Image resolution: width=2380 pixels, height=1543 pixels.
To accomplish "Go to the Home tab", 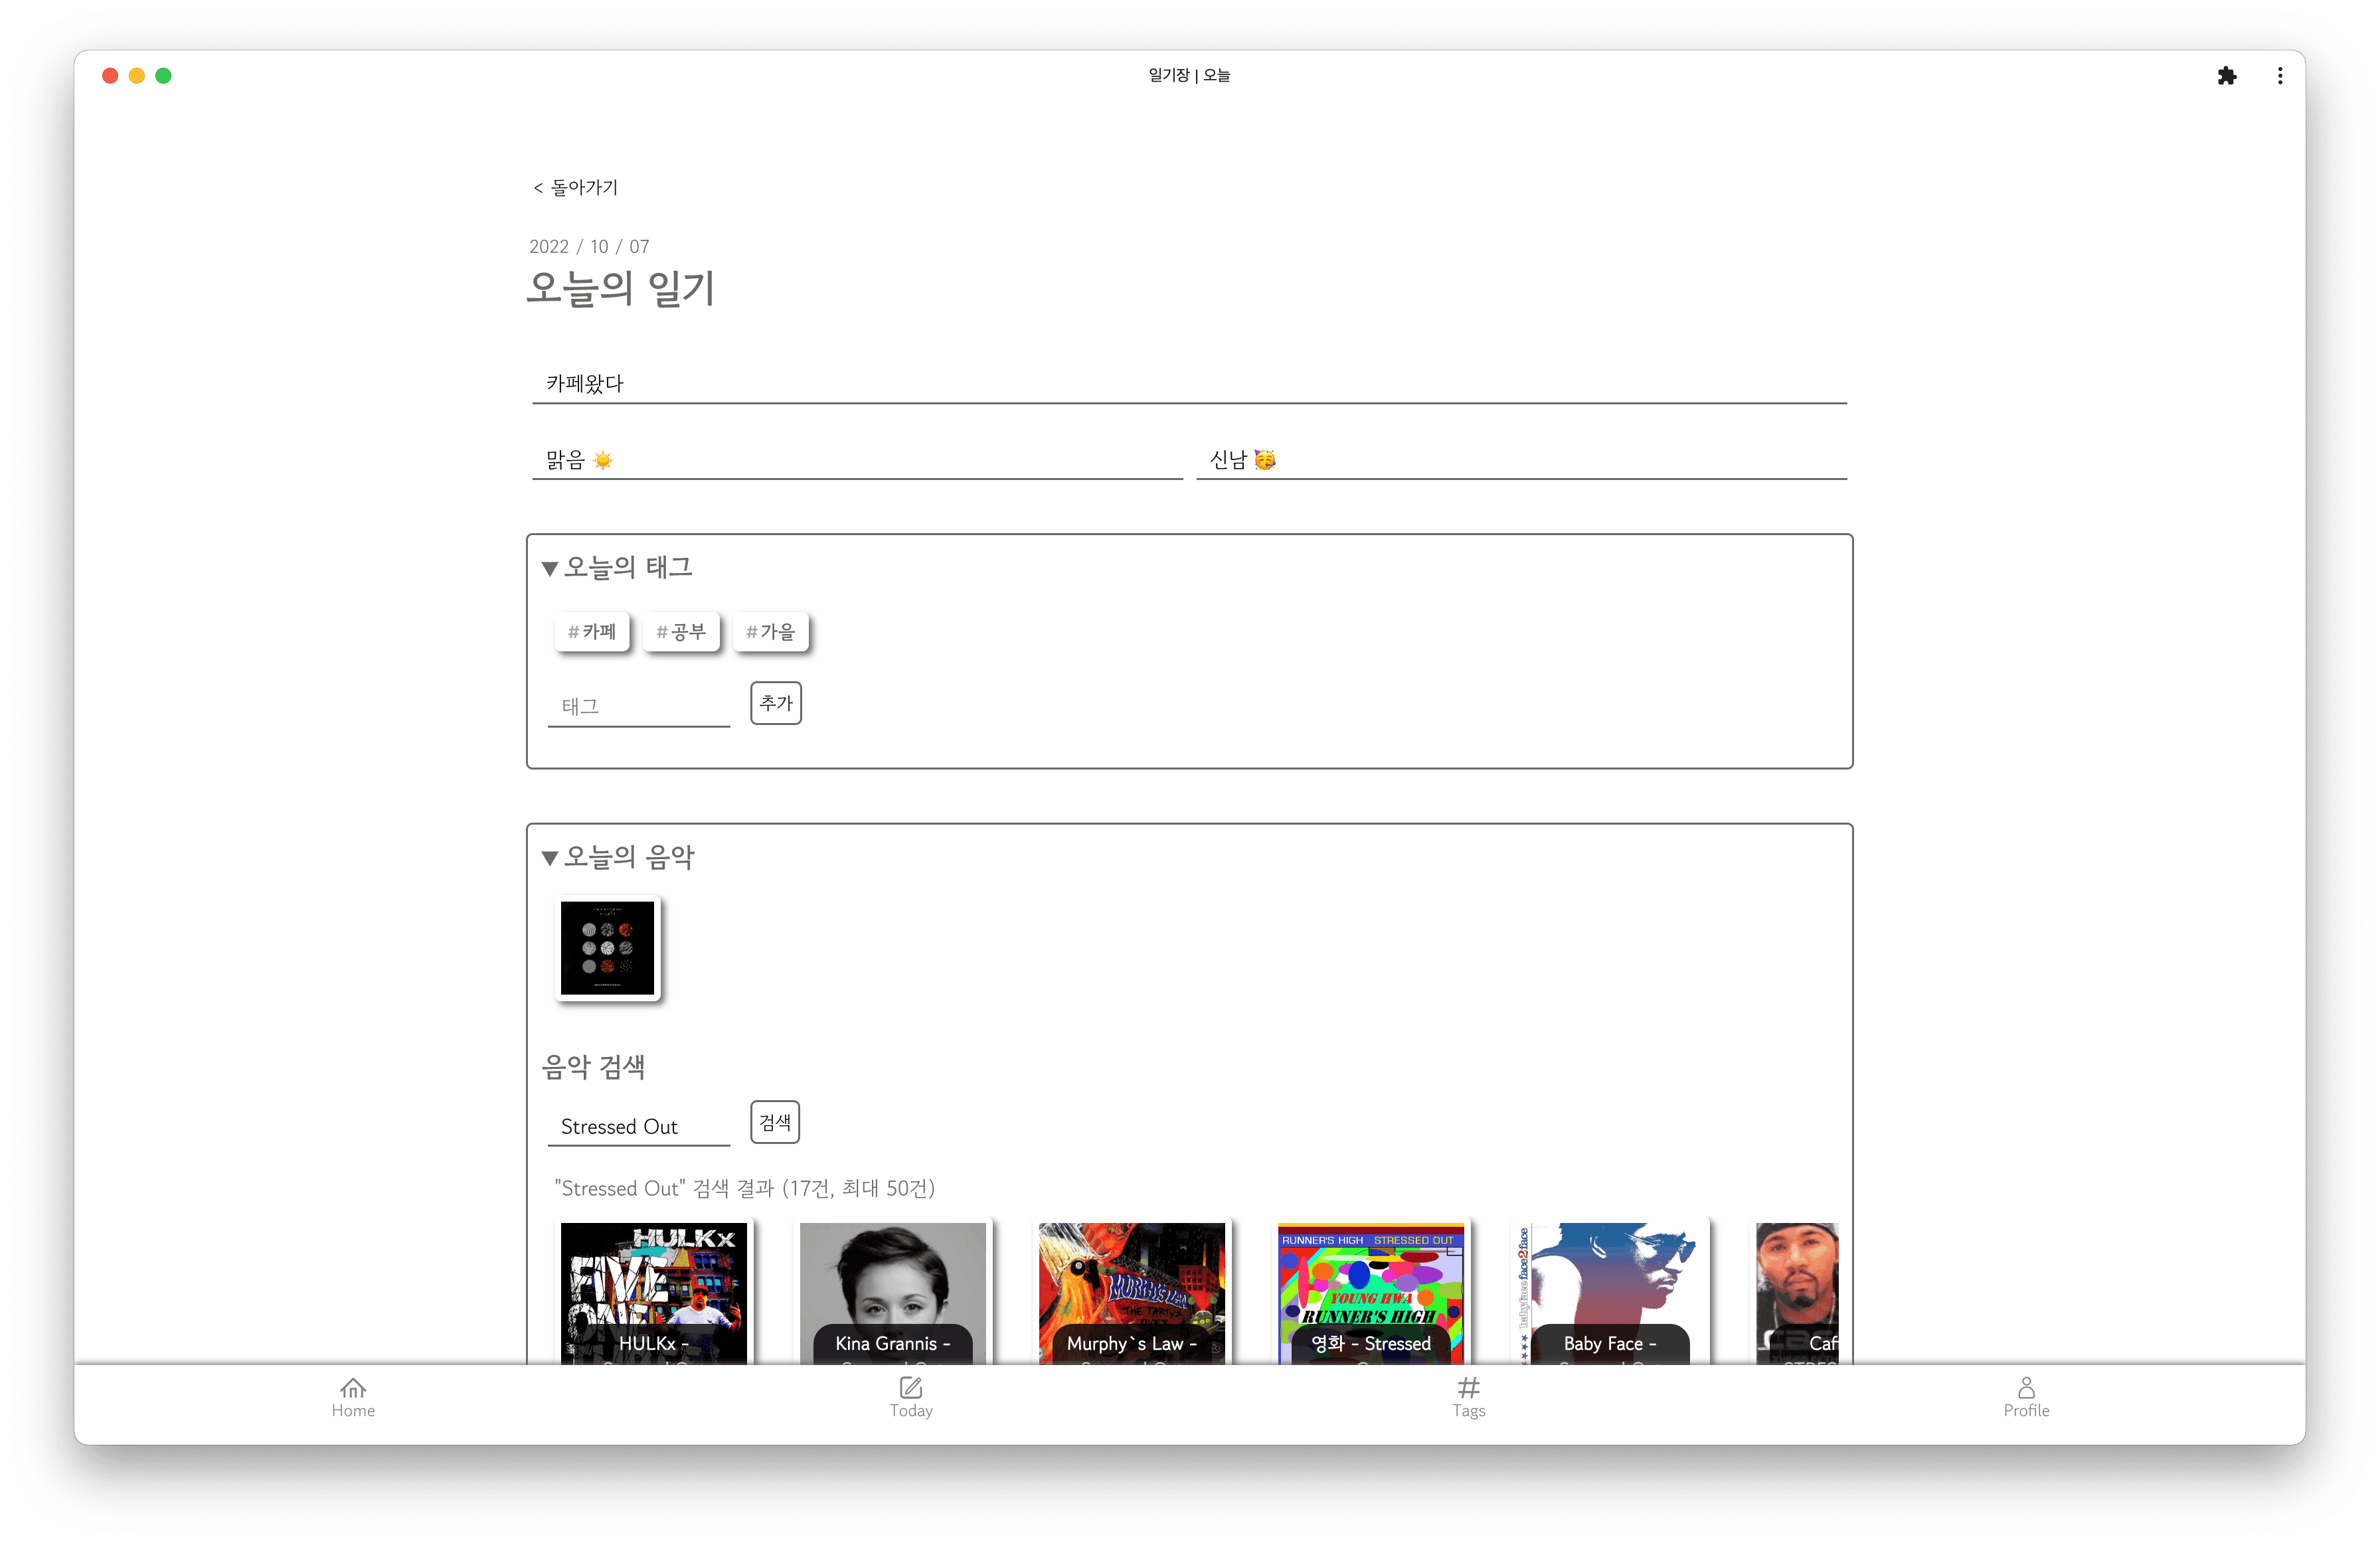I will (353, 1397).
